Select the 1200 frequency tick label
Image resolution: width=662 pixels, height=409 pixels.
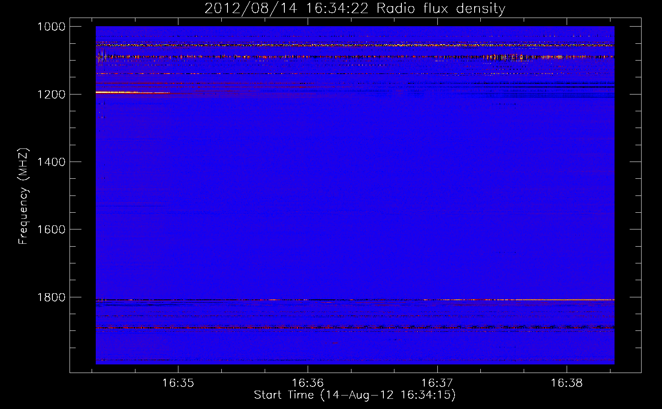tap(51, 94)
